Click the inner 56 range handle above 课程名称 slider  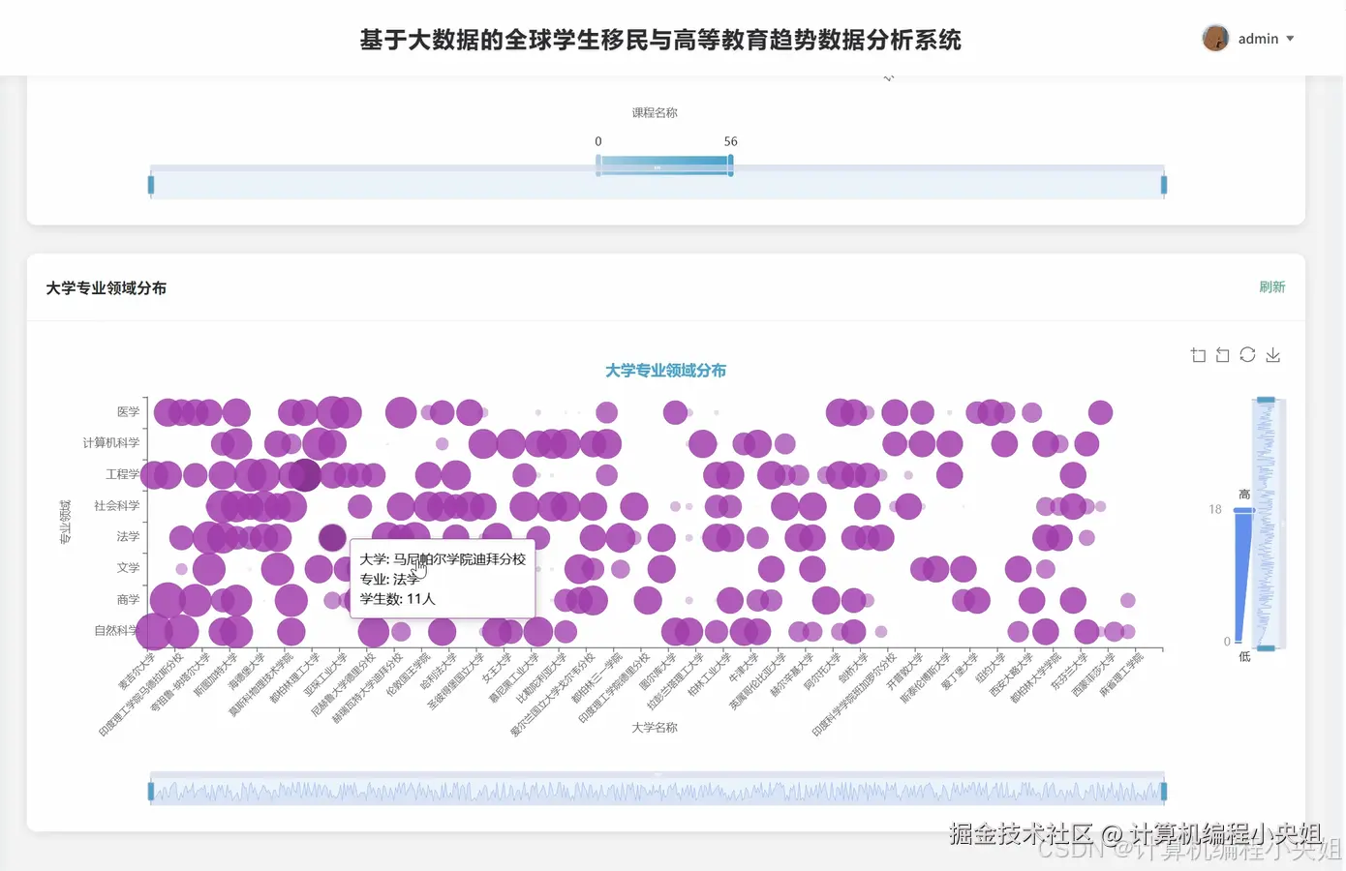click(x=730, y=165)
